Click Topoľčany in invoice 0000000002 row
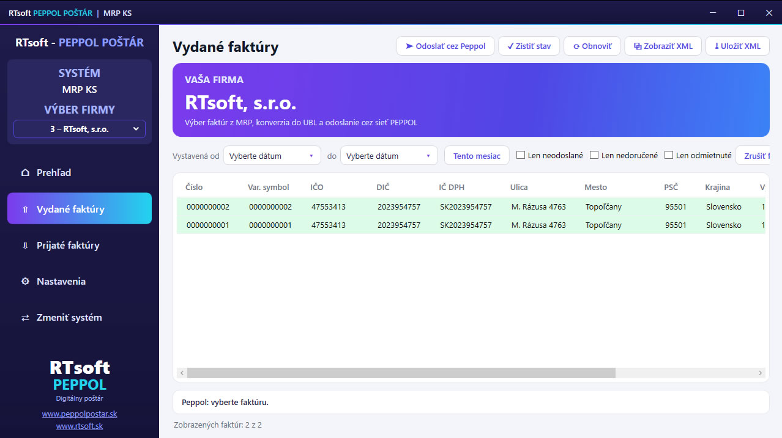This screenshot has height=438, width=782. tap(603, 206)
